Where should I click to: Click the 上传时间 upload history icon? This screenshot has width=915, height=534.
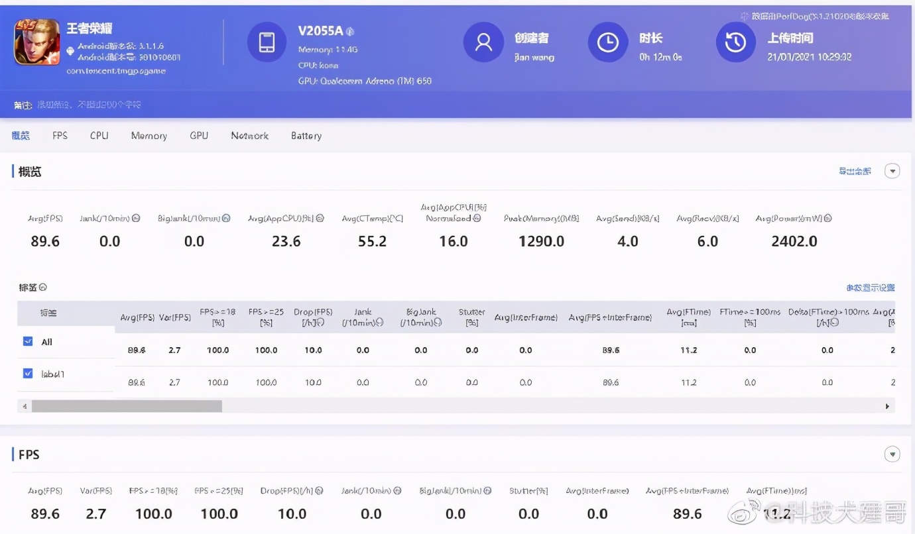[735, 42]
